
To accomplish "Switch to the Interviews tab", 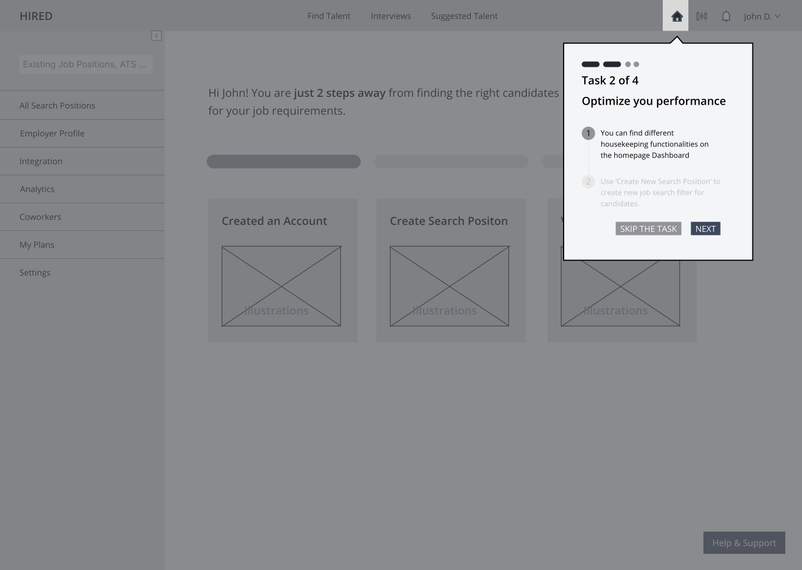I will click(x=390, y=16).
